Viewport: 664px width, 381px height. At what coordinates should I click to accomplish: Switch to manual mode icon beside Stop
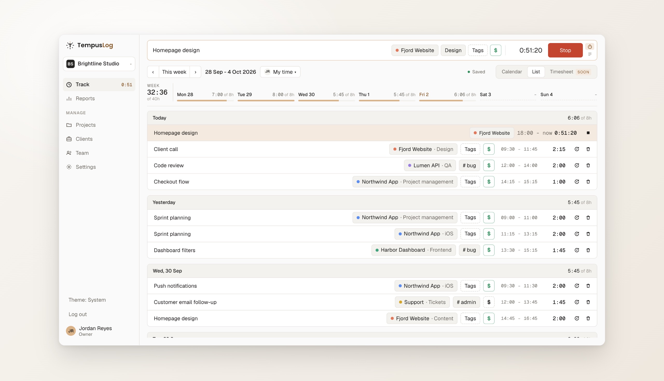[590, 54]
